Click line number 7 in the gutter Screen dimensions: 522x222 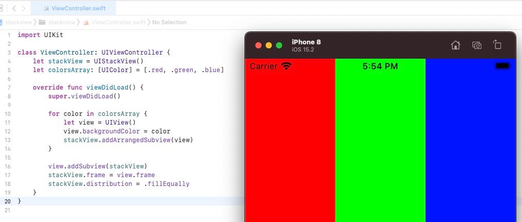[9, 88]
